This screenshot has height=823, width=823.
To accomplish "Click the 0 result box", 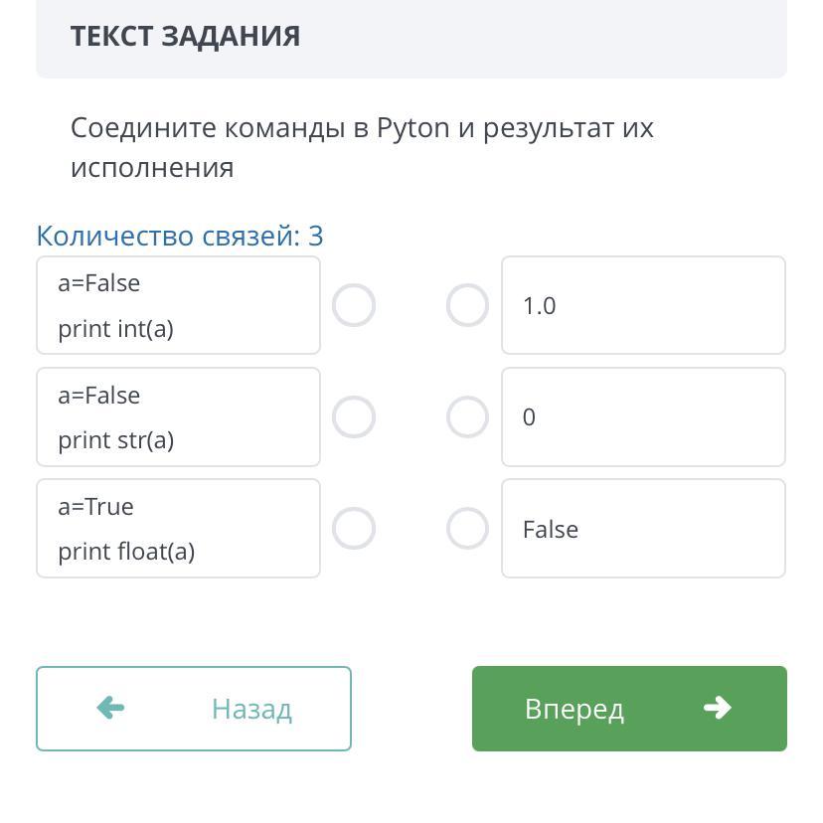I will tap(643, 417).
